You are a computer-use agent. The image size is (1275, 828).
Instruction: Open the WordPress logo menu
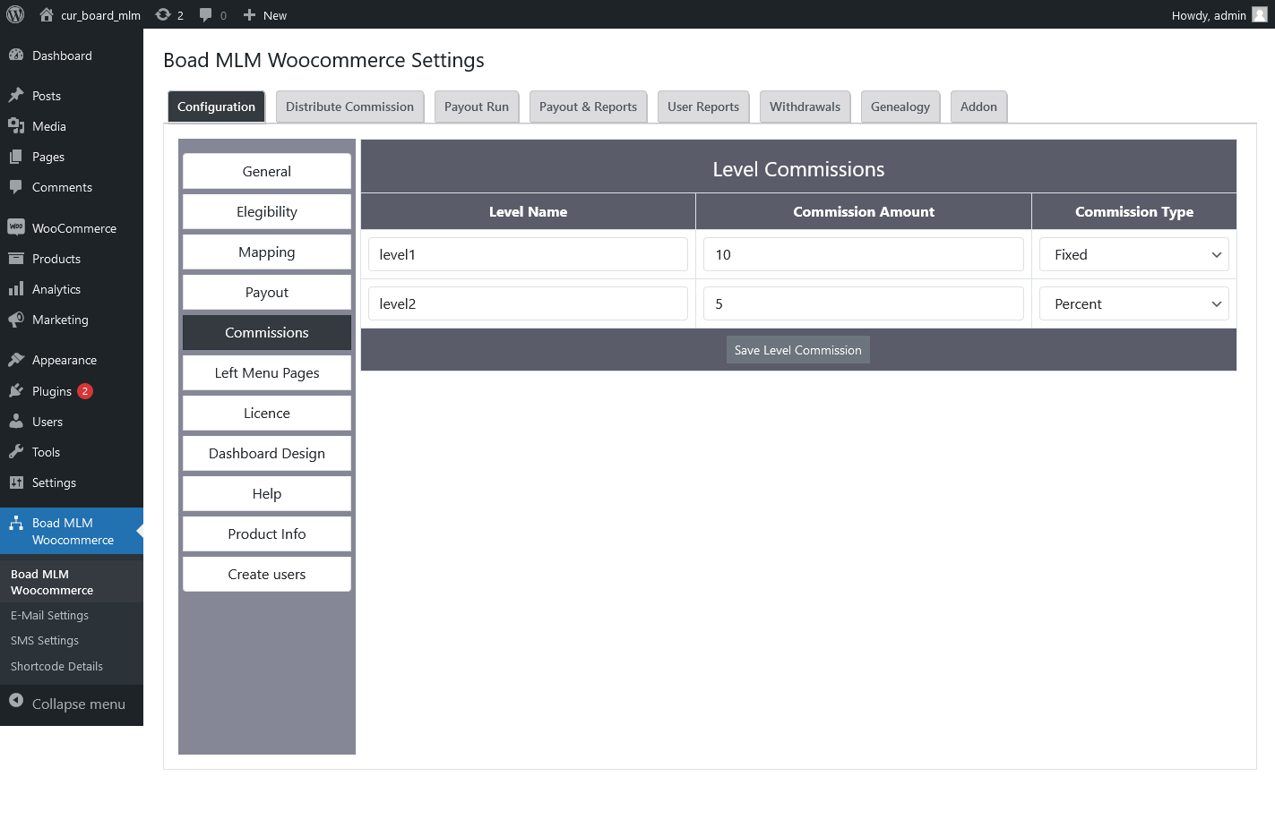(14, 14)
